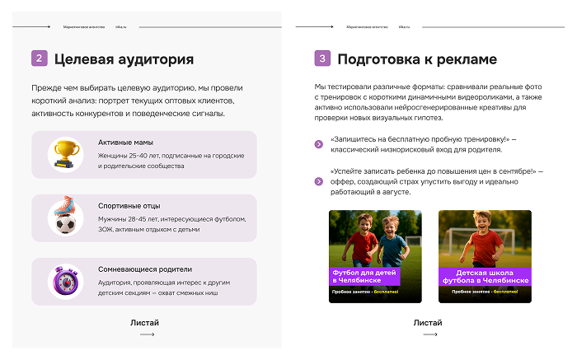Open the «Детская школа футбола в Челябинске» creative

pos(485,256)
